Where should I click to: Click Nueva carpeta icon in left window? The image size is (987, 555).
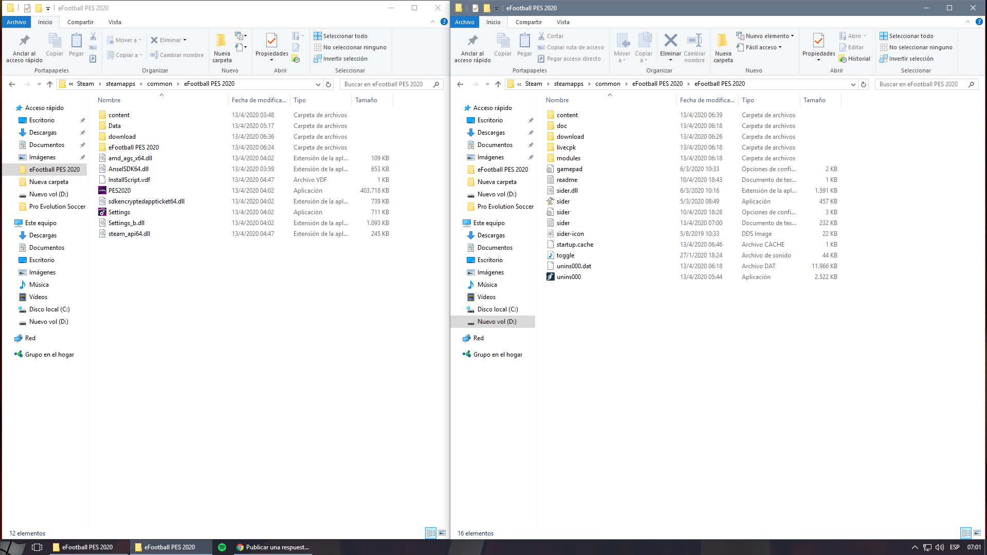tap(222, 41)
